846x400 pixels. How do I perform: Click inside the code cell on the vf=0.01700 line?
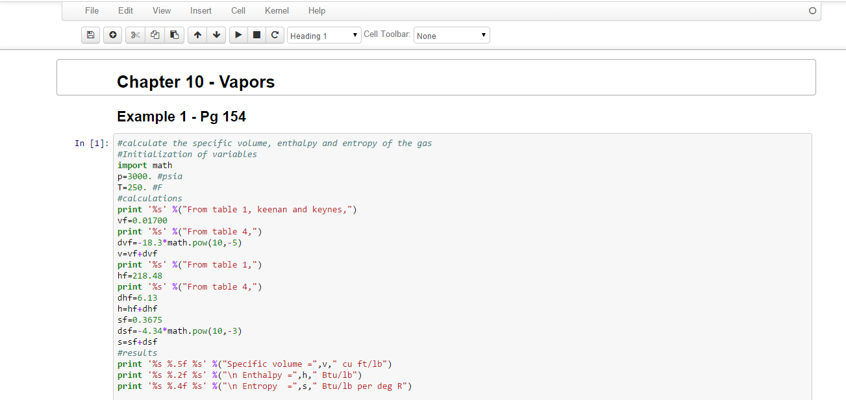coord(143,220)
